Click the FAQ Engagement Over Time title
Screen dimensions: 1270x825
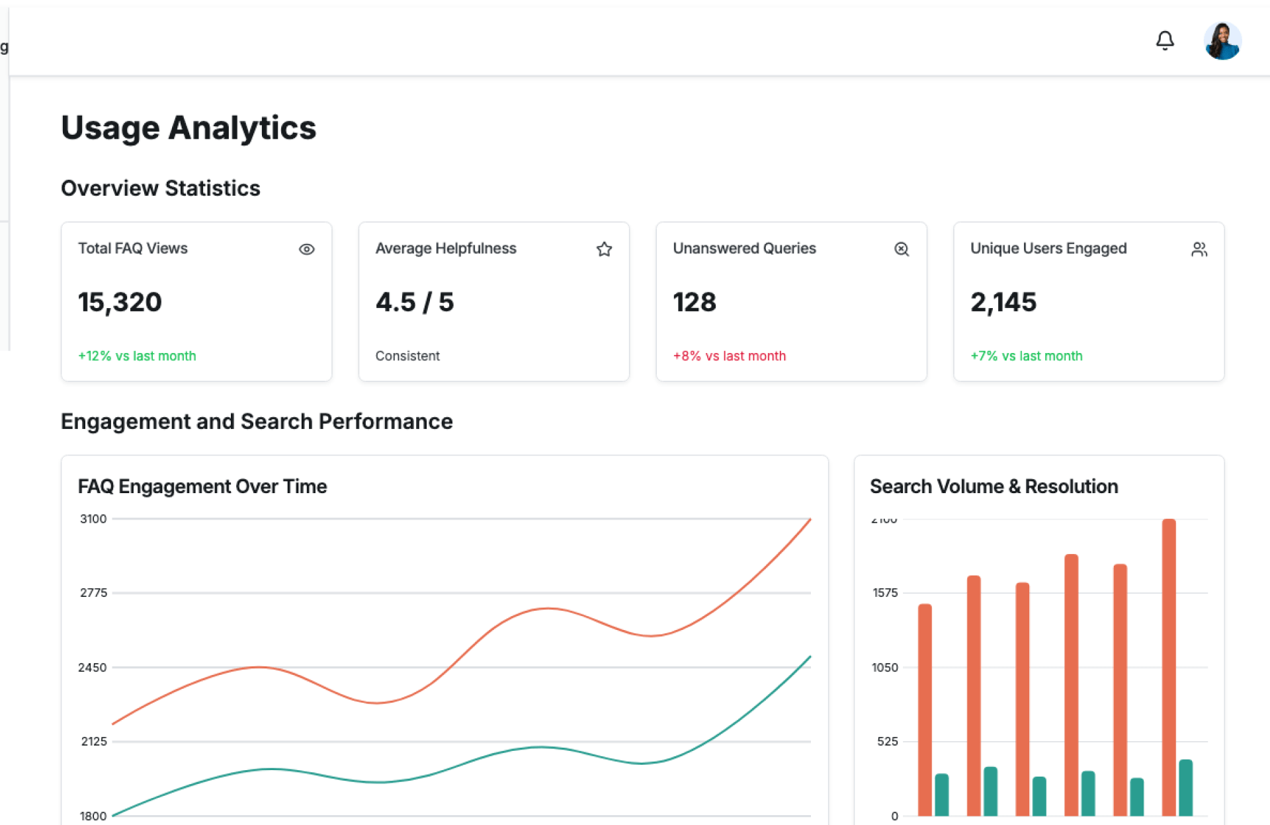(202, 487)
